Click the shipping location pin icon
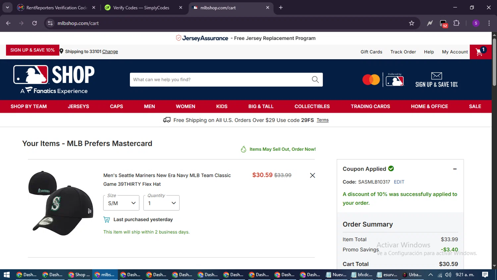Image resolution: width=497 pixels, height=280 pixels. [x=61, y=51]
